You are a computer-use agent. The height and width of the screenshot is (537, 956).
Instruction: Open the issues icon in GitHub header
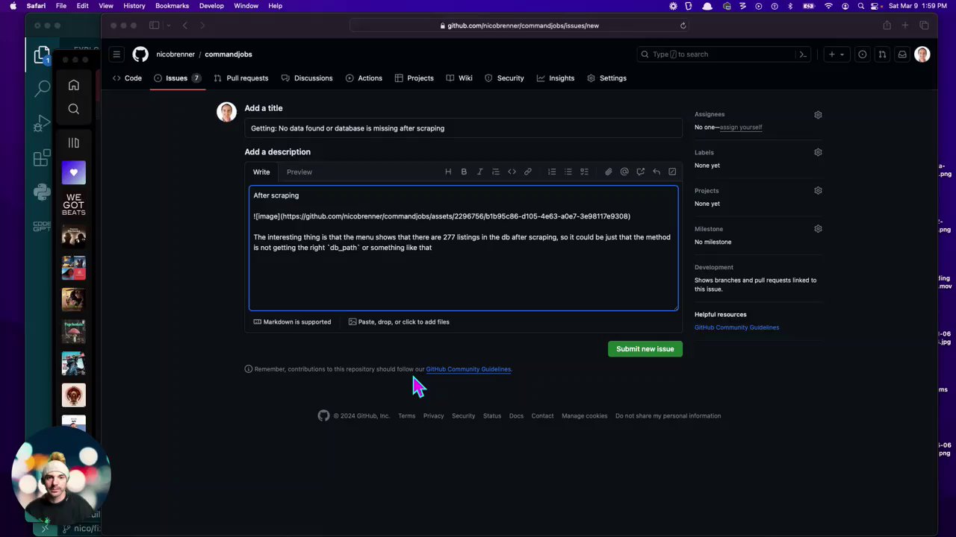[x=863, y=54]
